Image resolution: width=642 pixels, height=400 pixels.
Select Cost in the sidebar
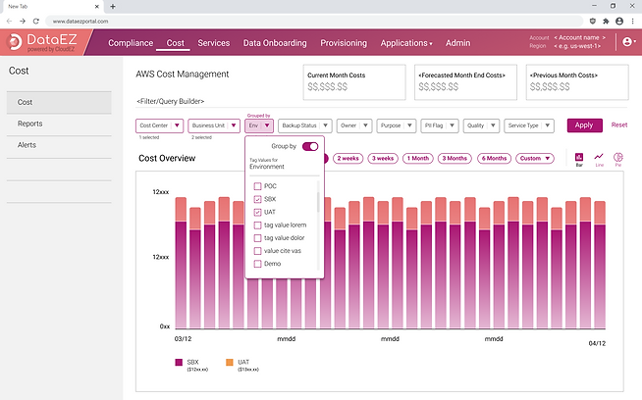click(x=59, y=102)
